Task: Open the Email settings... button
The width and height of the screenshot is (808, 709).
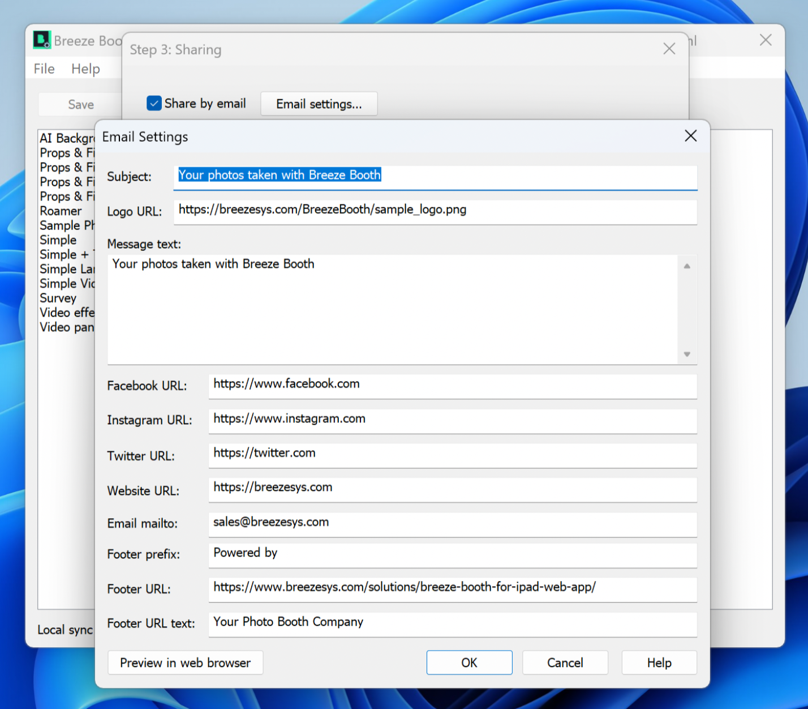Action: coord(319,104)
